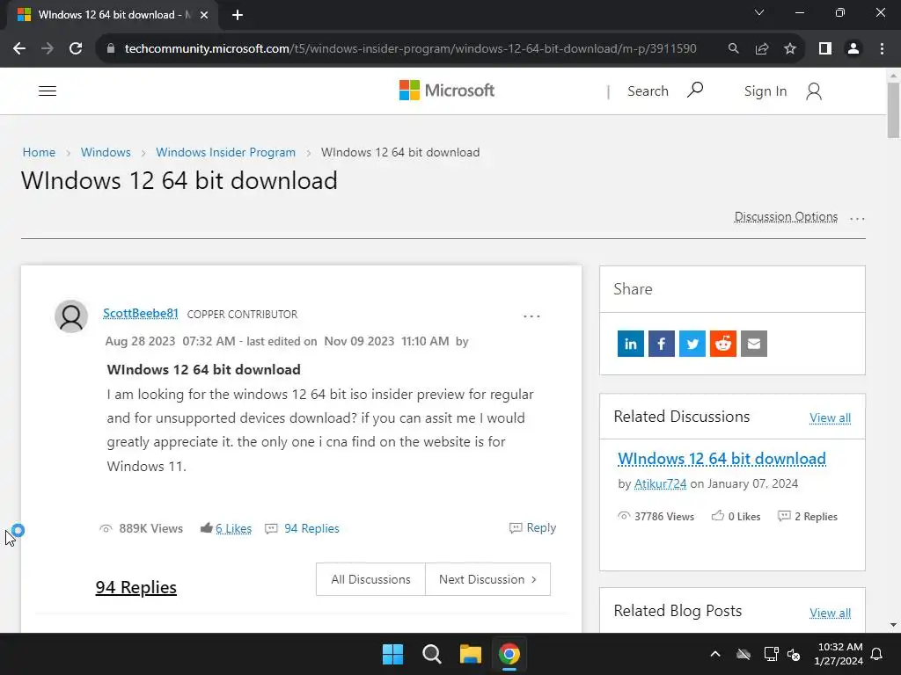Screen dimensions: 901x675
Task: Open File Explorer from taskbar
Action: [x=470, y=654]
